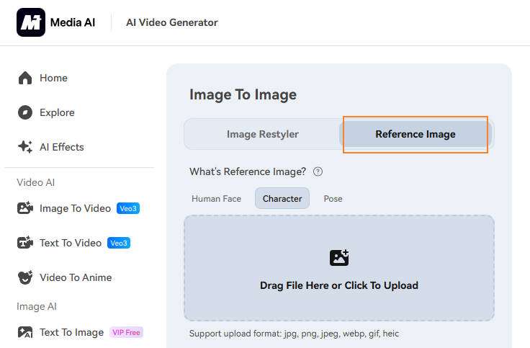Screen dimensions: 530x348
Task: Click the Reference Image help question icon
Action: click(x=318, y=171)
